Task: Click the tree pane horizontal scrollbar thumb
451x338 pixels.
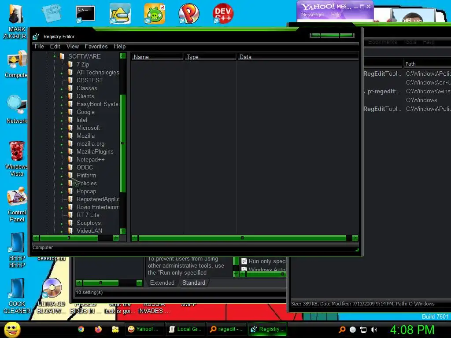Action: coord(69,238)
